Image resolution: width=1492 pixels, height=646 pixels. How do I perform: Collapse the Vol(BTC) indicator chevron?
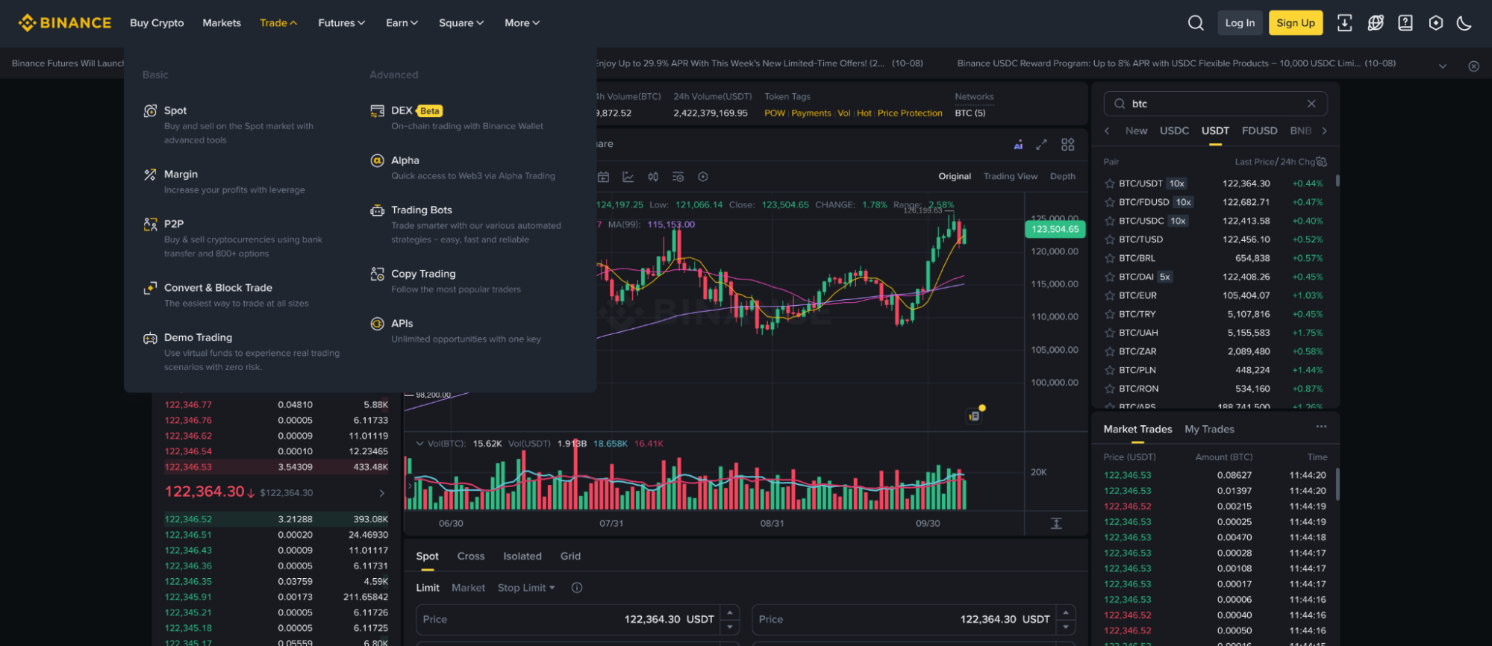(x=419, y=444)
